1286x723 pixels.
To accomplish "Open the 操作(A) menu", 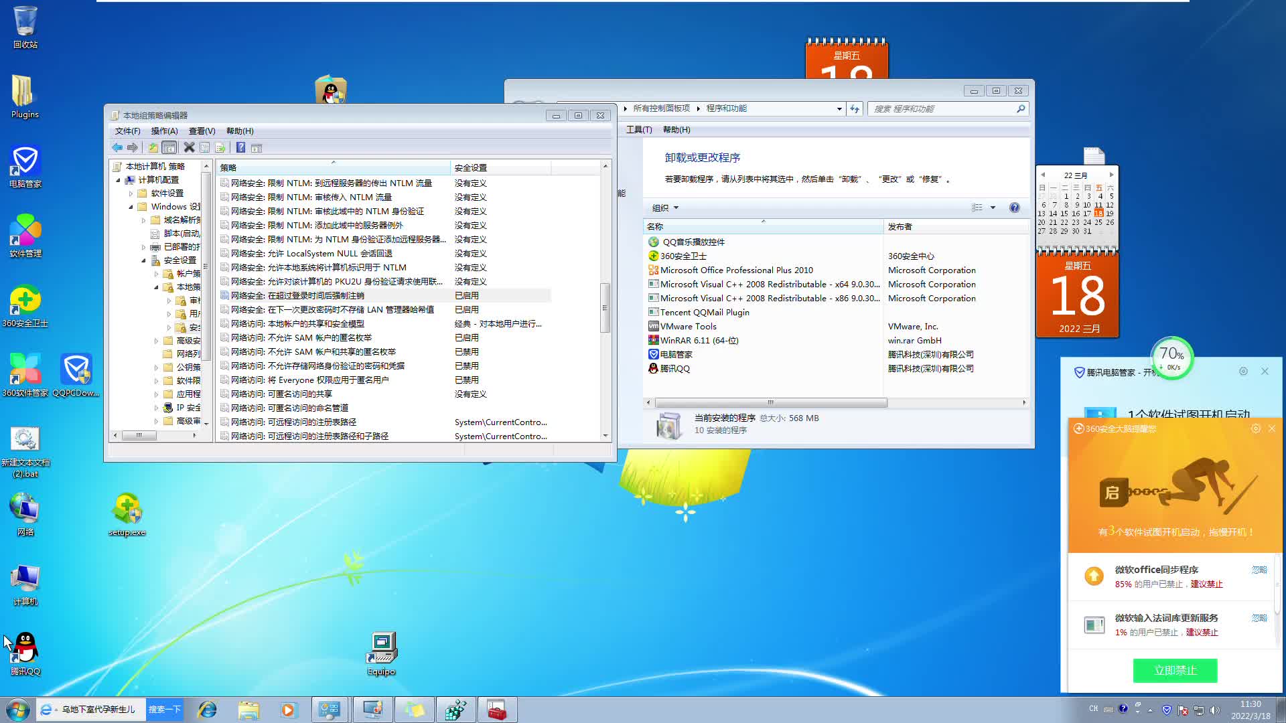I will [x=165, y=131].
